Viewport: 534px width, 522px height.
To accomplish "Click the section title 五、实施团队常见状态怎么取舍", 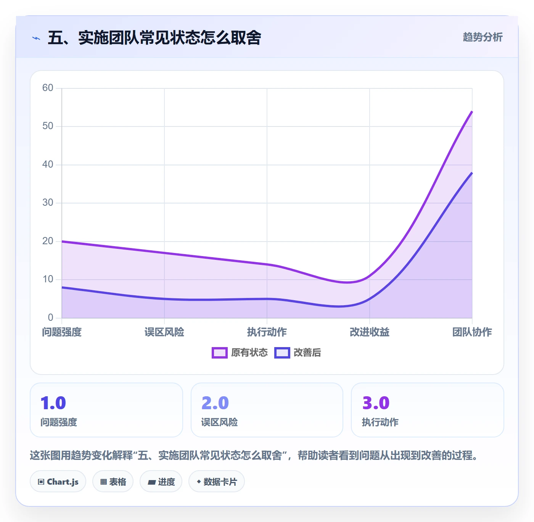I will pos(154,38).
